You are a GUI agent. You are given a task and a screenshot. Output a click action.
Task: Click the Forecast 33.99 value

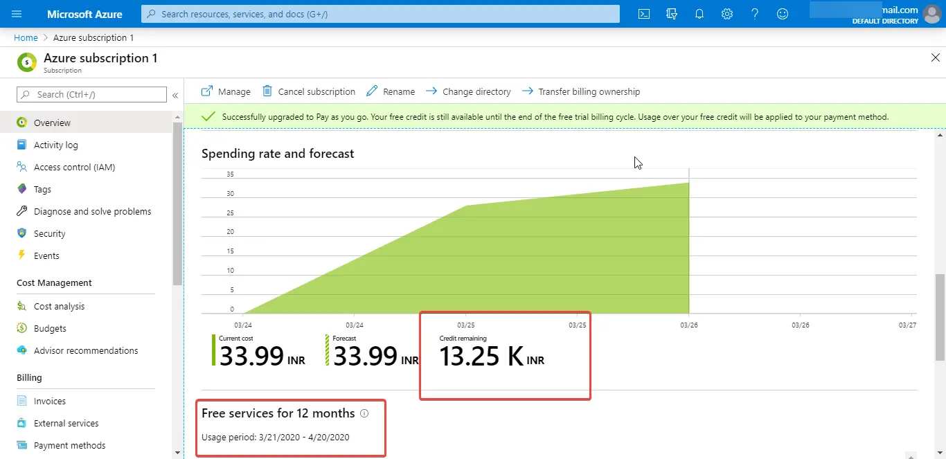click(x=376, y=356)
